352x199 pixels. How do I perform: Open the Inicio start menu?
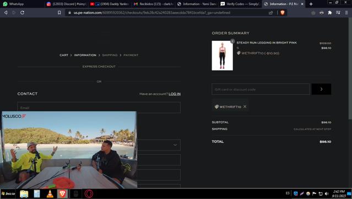coord(8,193)
